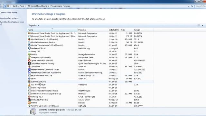Click the Realtek Ethernet Controller Driver icon
Screen dimensions: 206x116
pos(29,70)
